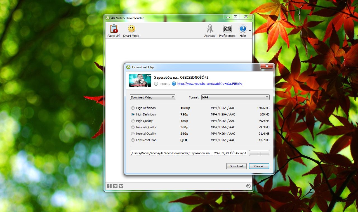358x212 pixels.
Task: Minimize the 4K Video Downloader window
Action: pyautogui.click(x=228, y=17)
